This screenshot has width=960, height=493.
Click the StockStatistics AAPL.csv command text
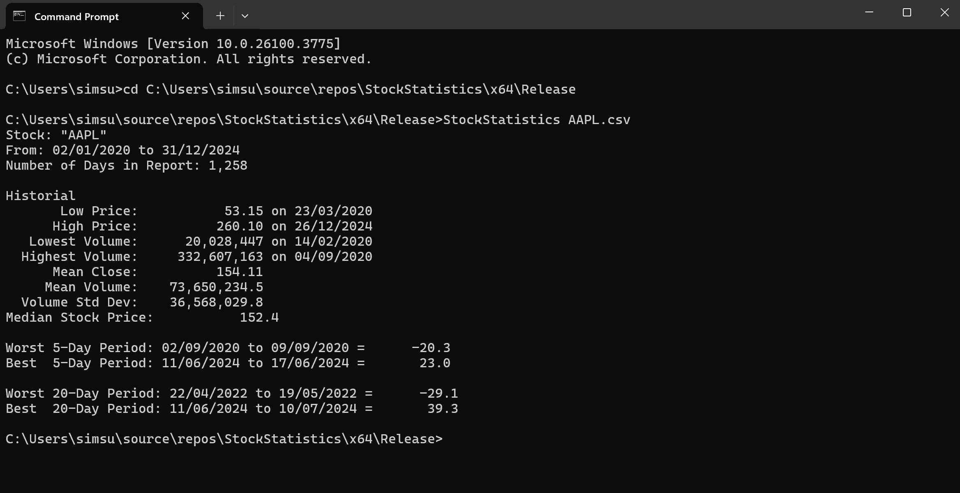[536, 120]
